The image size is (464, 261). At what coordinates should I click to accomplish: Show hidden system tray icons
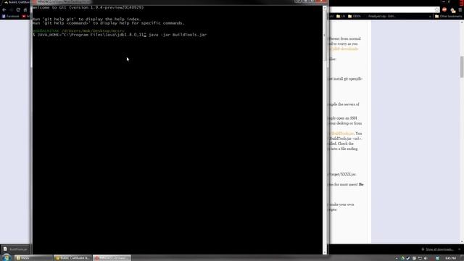tap(397, 258)
